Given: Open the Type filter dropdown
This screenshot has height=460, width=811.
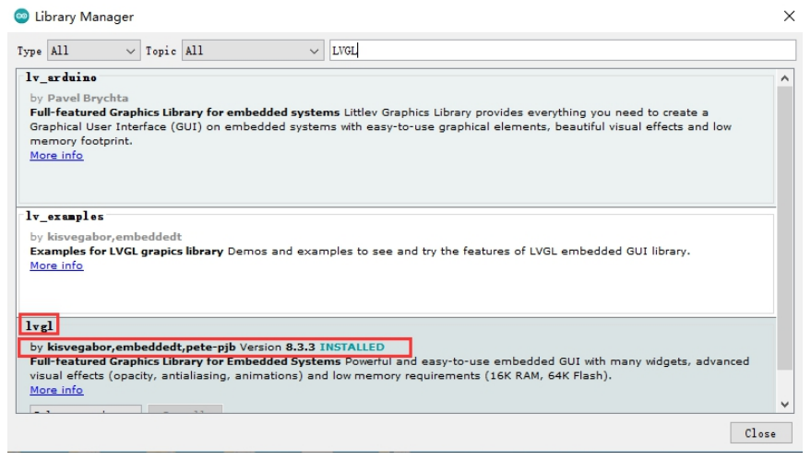Looking at the screenshot, I should click(x=92, y=51).
